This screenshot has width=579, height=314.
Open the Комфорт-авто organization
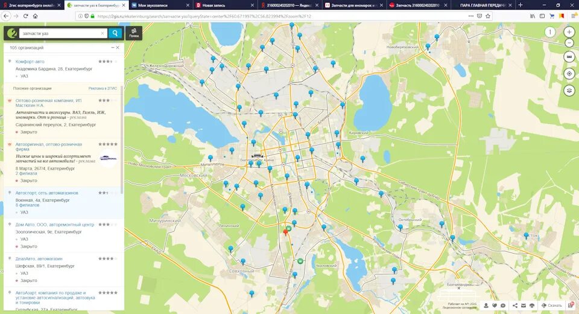point(30,62)
